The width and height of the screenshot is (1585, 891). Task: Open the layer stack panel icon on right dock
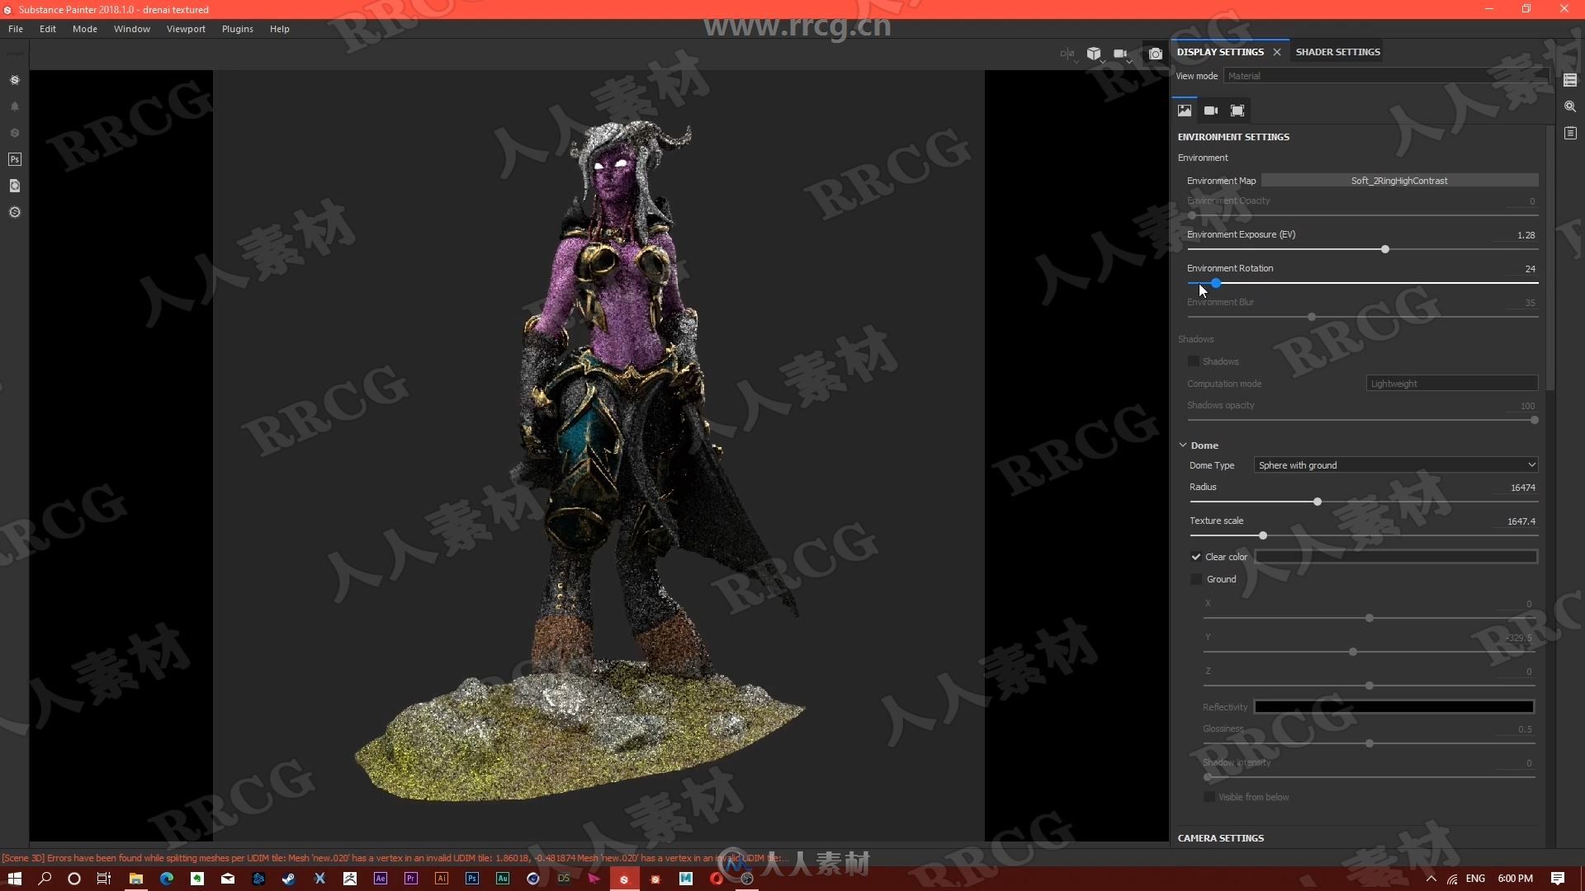tap(1570, 80)
